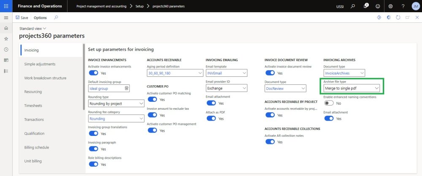Open the feedback smiley icon

[378, 6]
